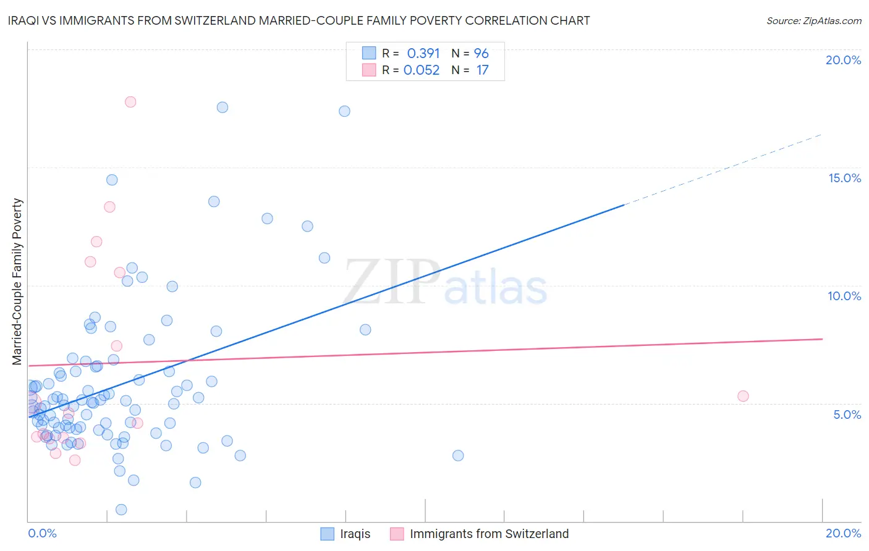Viewport: 869px width, 551px height.
Task: Click the pink Immigrants from Switzerland legend swatch
Action: pyautogui.click(x=397, y=534)
